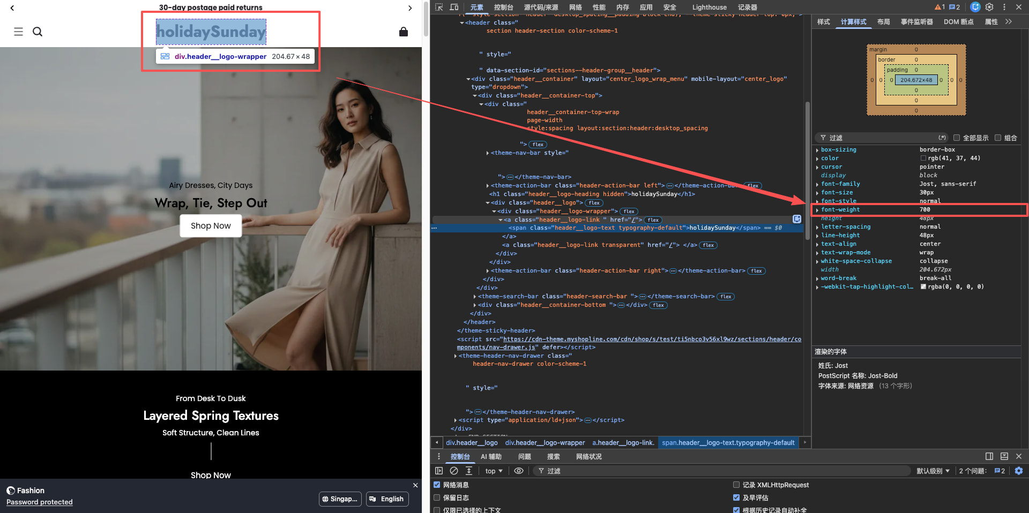The width and height of the screenshot is (1029, 513).
Task: Open the console drawer three-dot menu
Action: click(439, 456)
